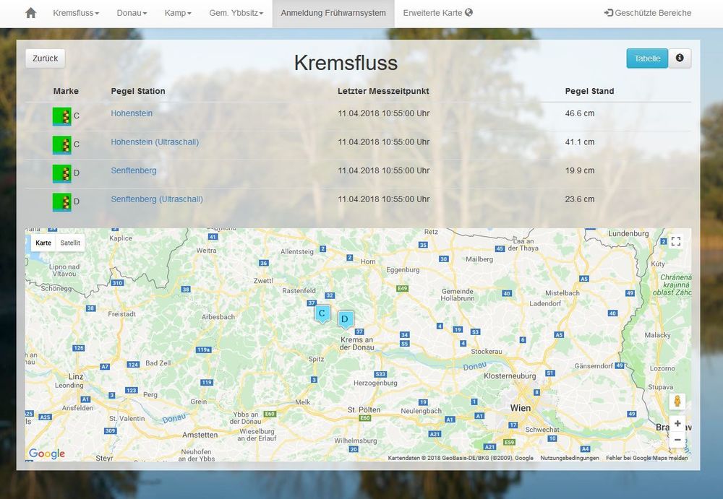Expand the Gem. Ybbsitz dropdown
This screenshot has height=499, width=723.
[236, 13]
